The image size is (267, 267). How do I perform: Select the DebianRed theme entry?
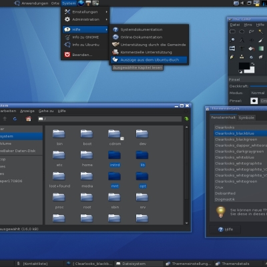[240, 194]
